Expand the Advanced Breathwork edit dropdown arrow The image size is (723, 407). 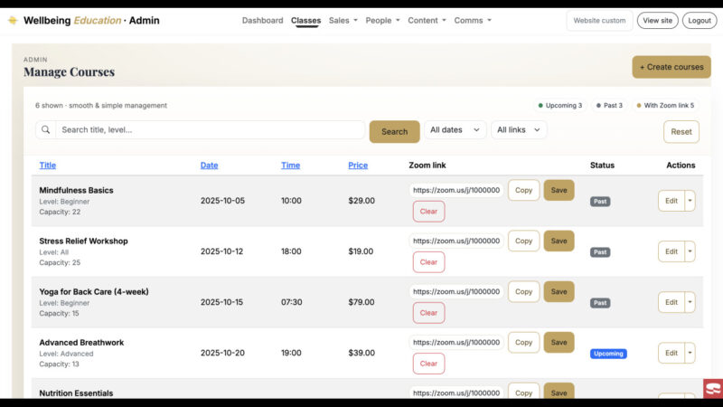pyautogui.click(x=690, y=353)
